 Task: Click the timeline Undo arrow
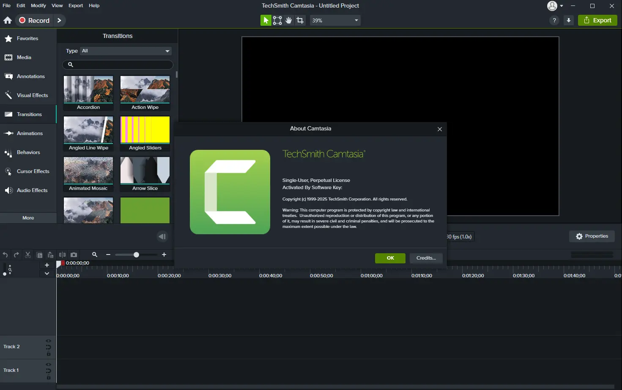[x=5, y=255]
